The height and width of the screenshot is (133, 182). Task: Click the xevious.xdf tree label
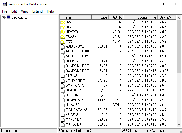[20, 17]
